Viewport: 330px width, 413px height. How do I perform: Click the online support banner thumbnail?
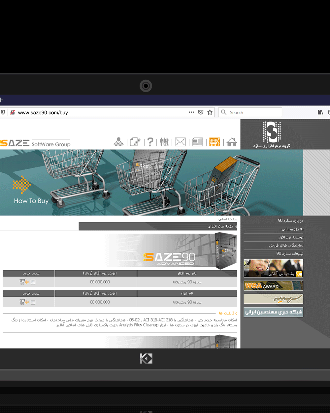(273, 268)
